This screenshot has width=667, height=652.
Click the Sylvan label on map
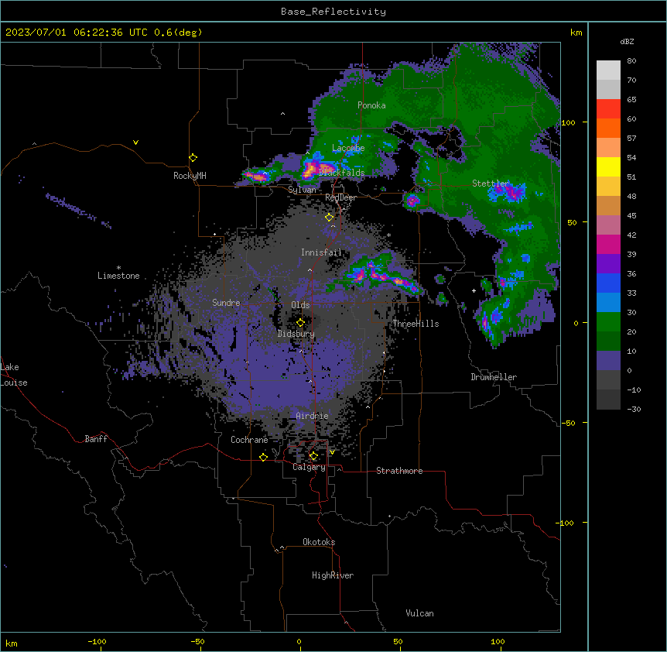click(x=302, y=190)
